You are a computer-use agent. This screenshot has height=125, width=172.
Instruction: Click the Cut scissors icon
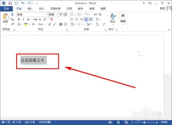tap(12, 14)
